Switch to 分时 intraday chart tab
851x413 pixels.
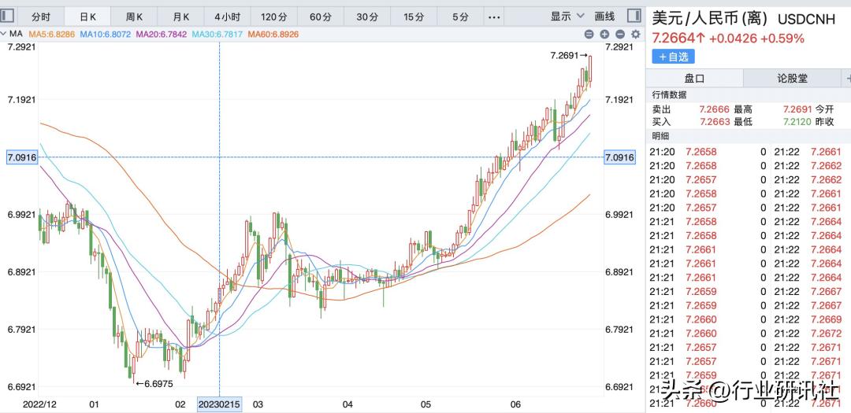pyautogui.click(x=41, y=17)
